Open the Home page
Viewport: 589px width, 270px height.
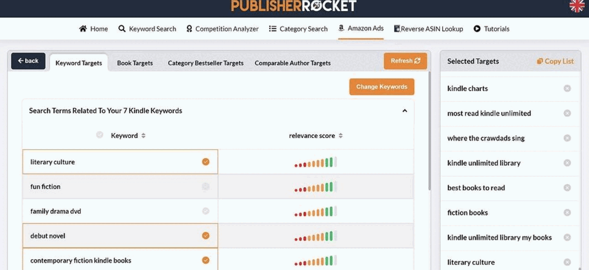(x=94, y=29)
